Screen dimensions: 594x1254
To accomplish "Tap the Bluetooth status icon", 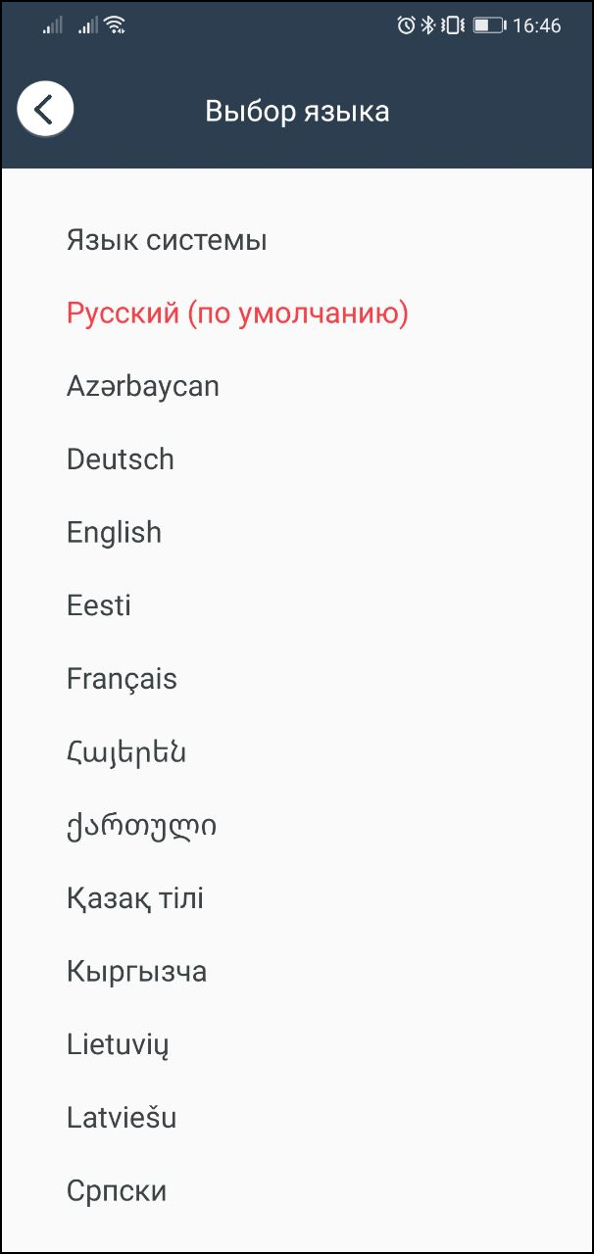I will pos(428,26).
